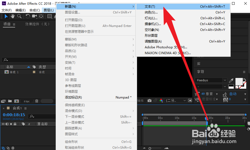This screenshot has height=150, width=250.
Task: Click the Interpret Footage icon in project panel
Action: pyautogui.click(x=3, y=101)
